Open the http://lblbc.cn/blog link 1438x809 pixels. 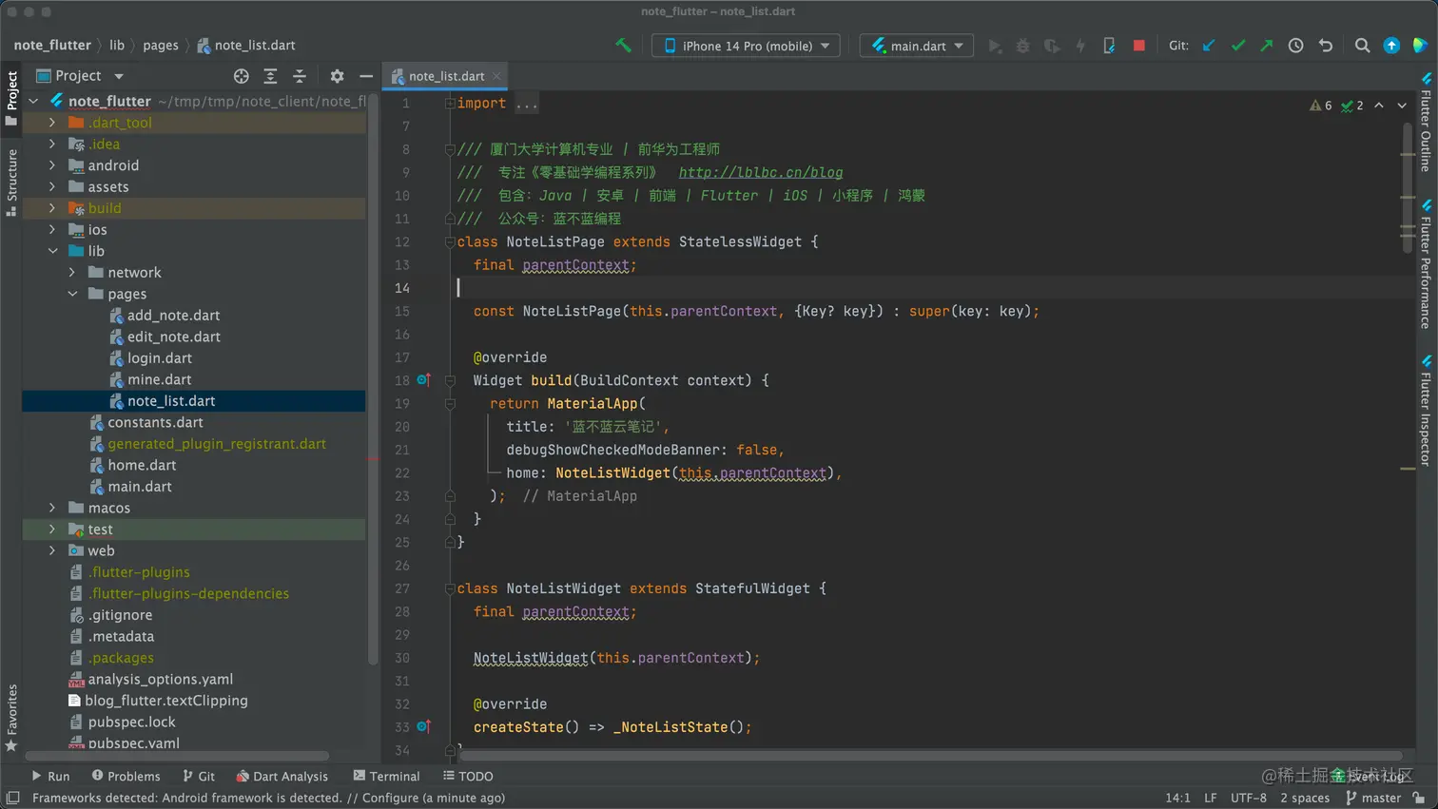[x=761, y=172]
